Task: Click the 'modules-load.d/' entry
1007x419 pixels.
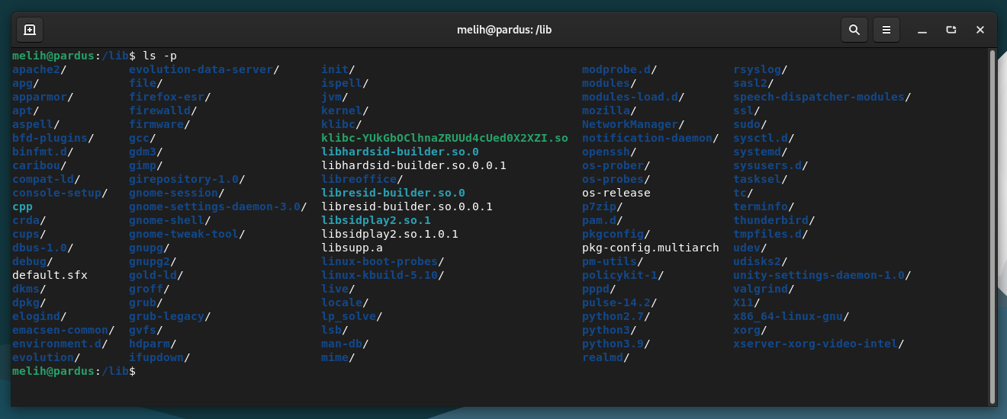Action: click(633, 97)
